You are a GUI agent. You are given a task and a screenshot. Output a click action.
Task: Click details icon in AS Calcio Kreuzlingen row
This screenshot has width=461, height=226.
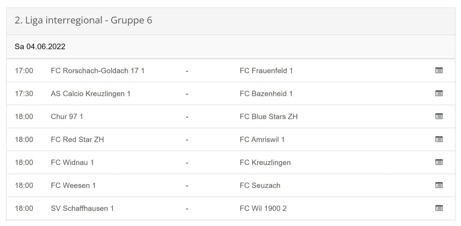439,94
